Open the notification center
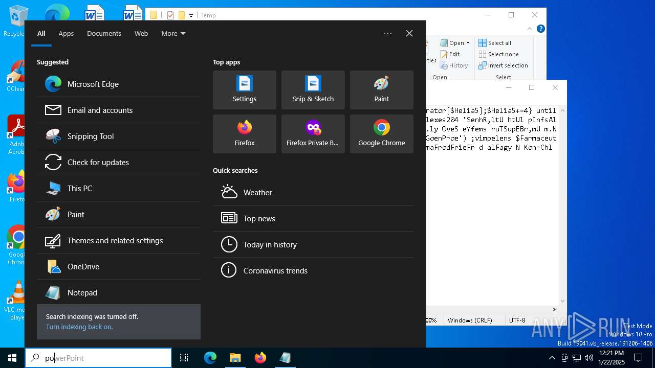Viewport: 655px width, 368px height. [638, 358]
